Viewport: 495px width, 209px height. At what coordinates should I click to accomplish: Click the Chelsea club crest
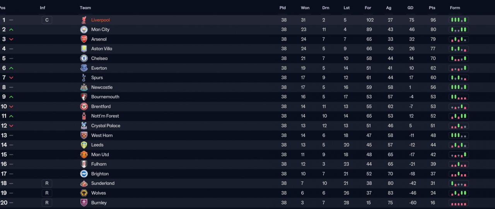(84, 59)
